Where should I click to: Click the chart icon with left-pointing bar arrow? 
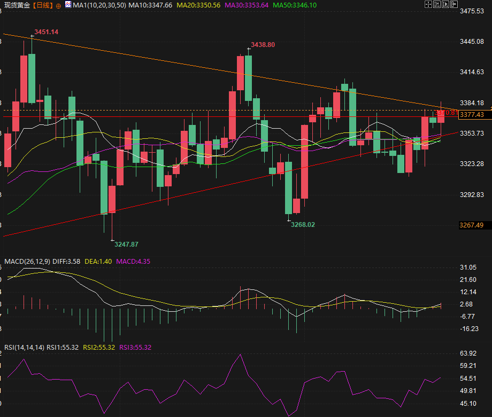[x=437, y=4]
